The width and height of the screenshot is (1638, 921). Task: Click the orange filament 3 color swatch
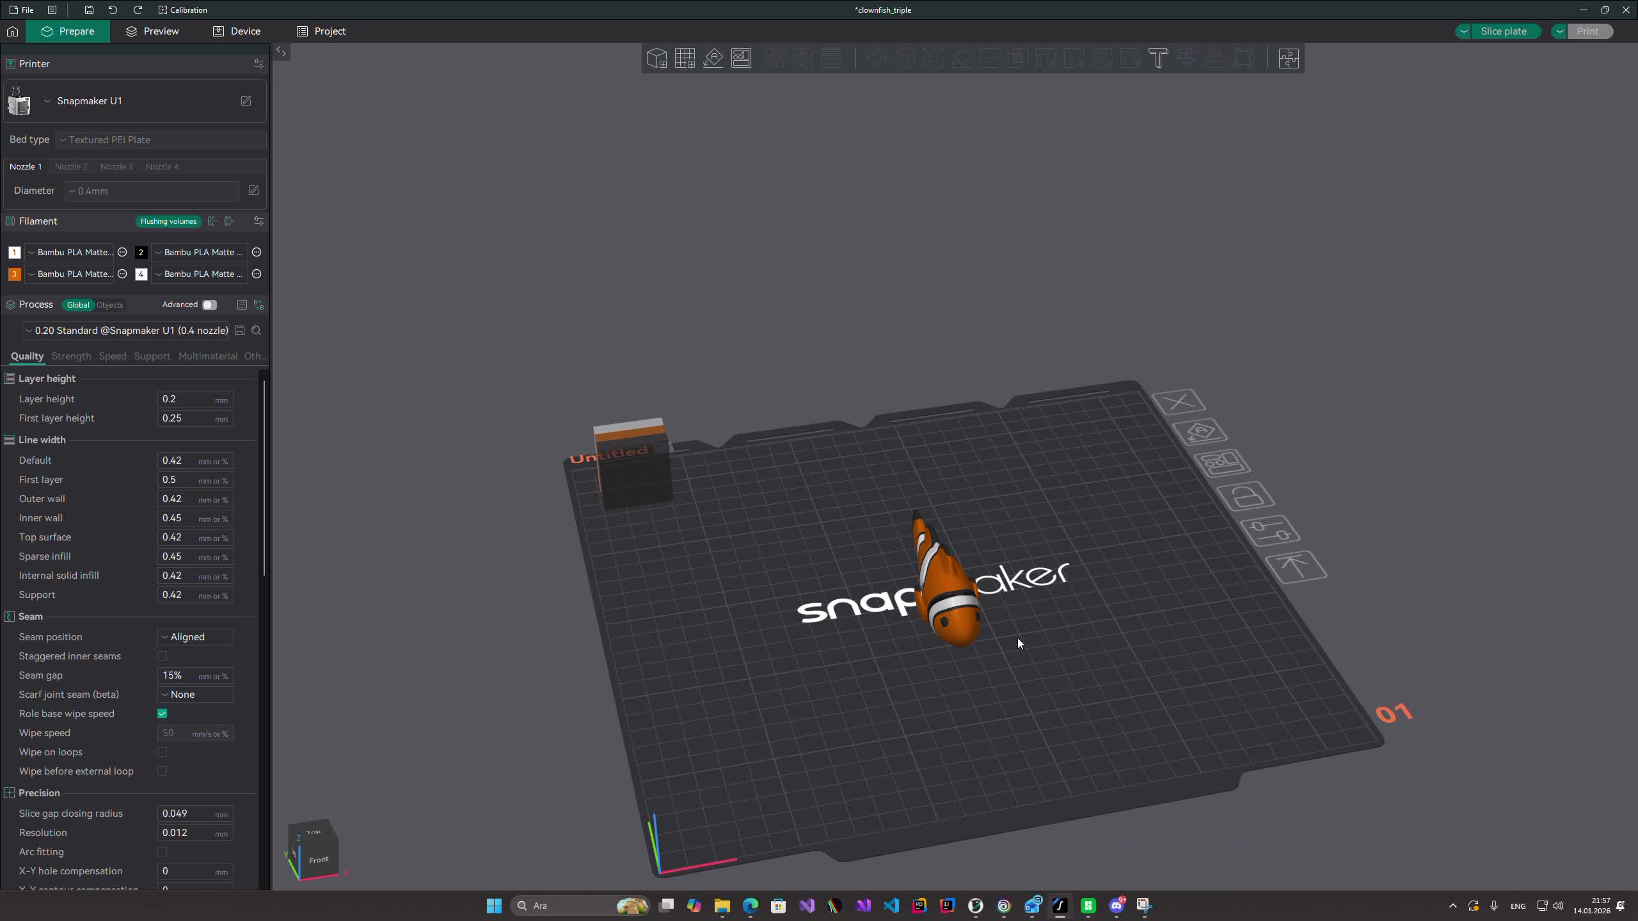(14, 274)
